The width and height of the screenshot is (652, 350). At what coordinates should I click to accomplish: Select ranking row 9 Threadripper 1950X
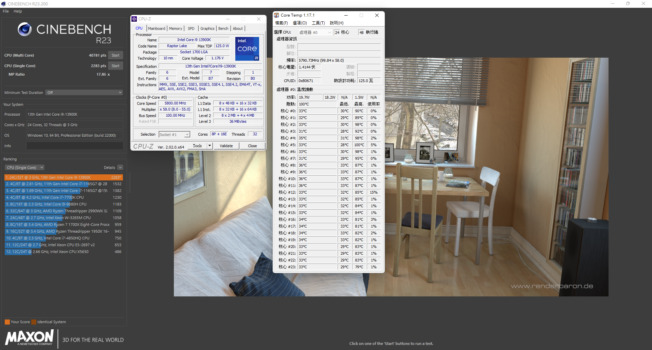[64, 231]
